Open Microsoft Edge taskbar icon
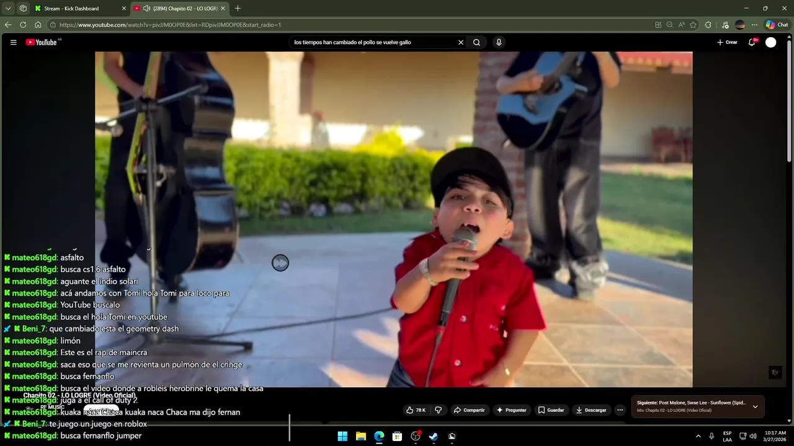Screen dimensions: 794x446 tap(379, 436)
